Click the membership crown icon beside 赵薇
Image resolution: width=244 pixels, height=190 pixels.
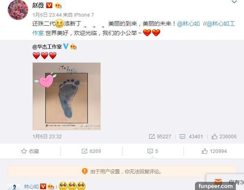coord(58,6)
